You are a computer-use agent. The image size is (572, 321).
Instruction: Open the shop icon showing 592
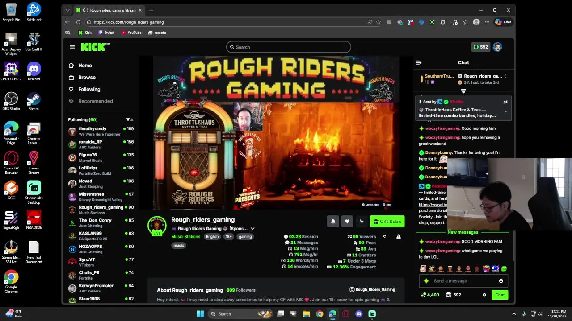[x=453, y=295]
